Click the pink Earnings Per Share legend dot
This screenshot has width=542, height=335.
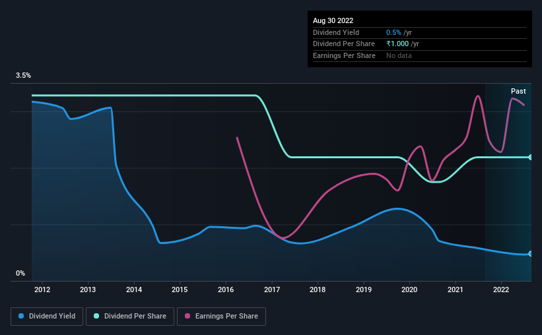[187, 316]
